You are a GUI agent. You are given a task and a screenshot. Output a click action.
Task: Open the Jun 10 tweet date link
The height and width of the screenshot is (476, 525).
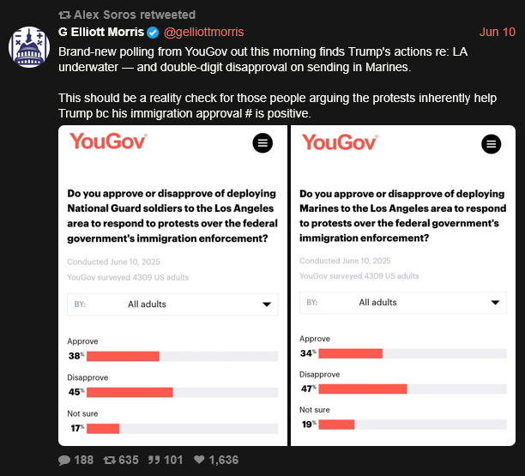coord(498,32)
